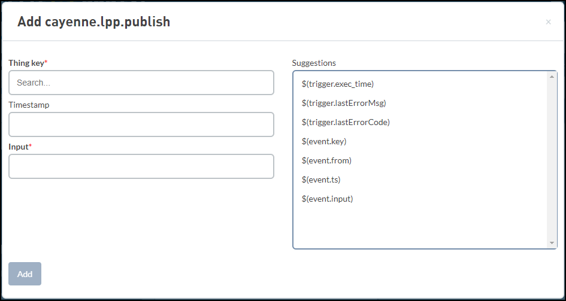566x301 pixels.
Task: Click into the Input text field
Action: tap(141, 166)
